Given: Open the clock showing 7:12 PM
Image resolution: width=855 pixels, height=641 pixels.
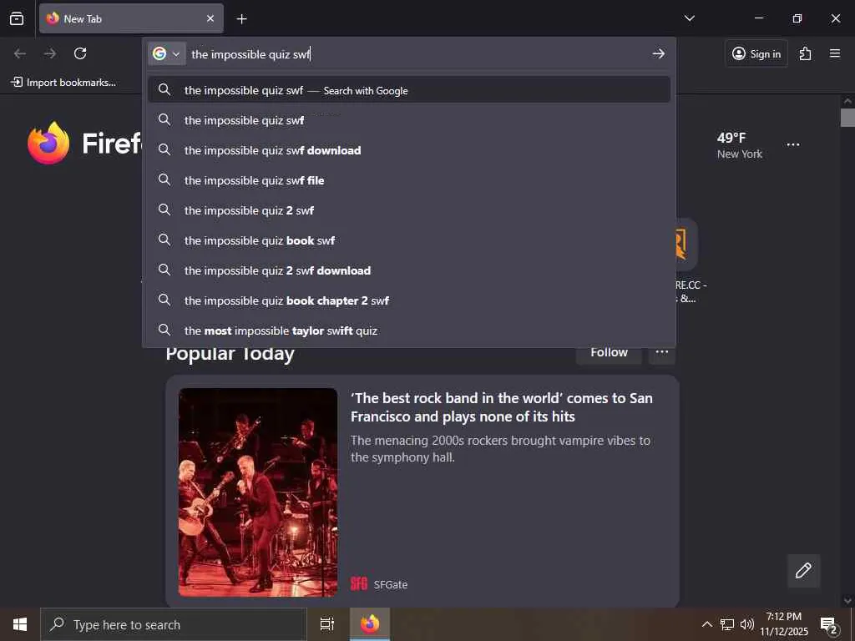Looking at the screenshot, I should pos(784,624).
